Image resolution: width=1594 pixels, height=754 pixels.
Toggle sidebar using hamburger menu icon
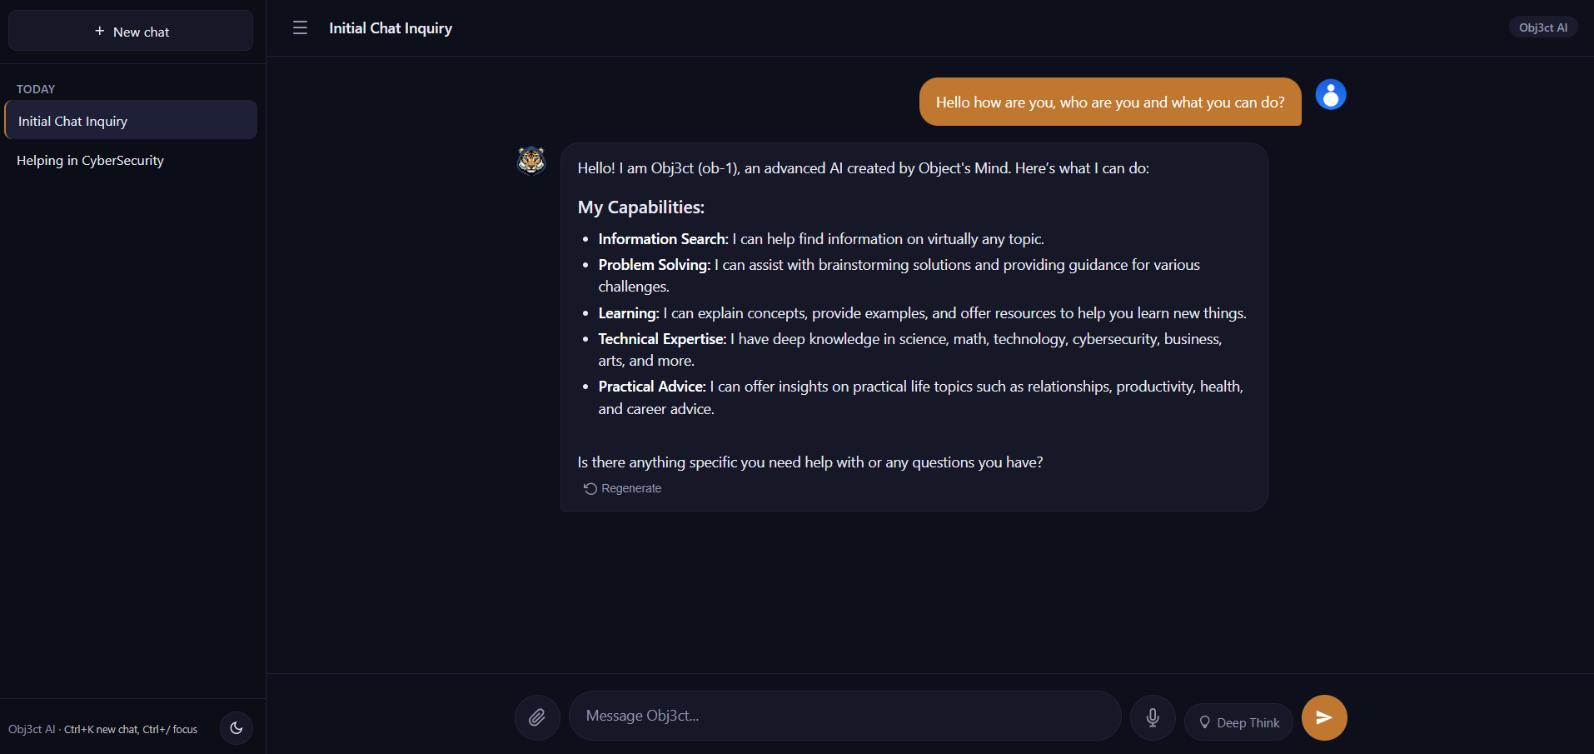(301, 28)
